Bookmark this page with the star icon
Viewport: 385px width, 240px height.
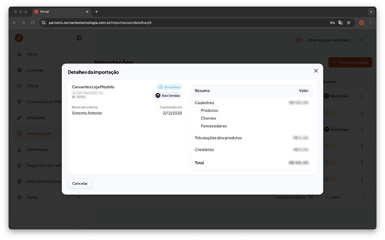click(x=349, y=23)
